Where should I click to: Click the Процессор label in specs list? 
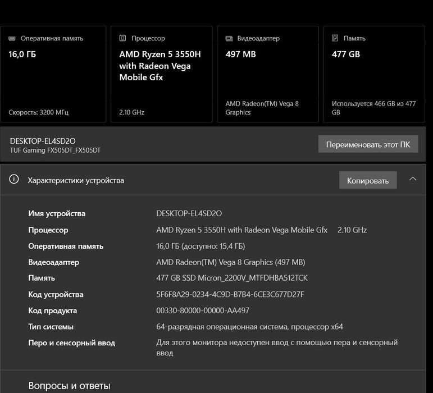(x=48, y=230)
